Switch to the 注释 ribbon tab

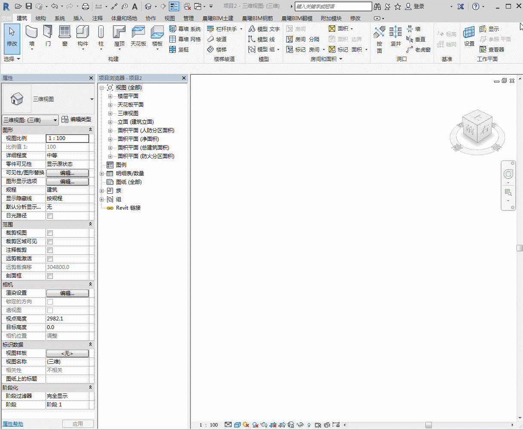pyautogui.click(x=98, y=18)
